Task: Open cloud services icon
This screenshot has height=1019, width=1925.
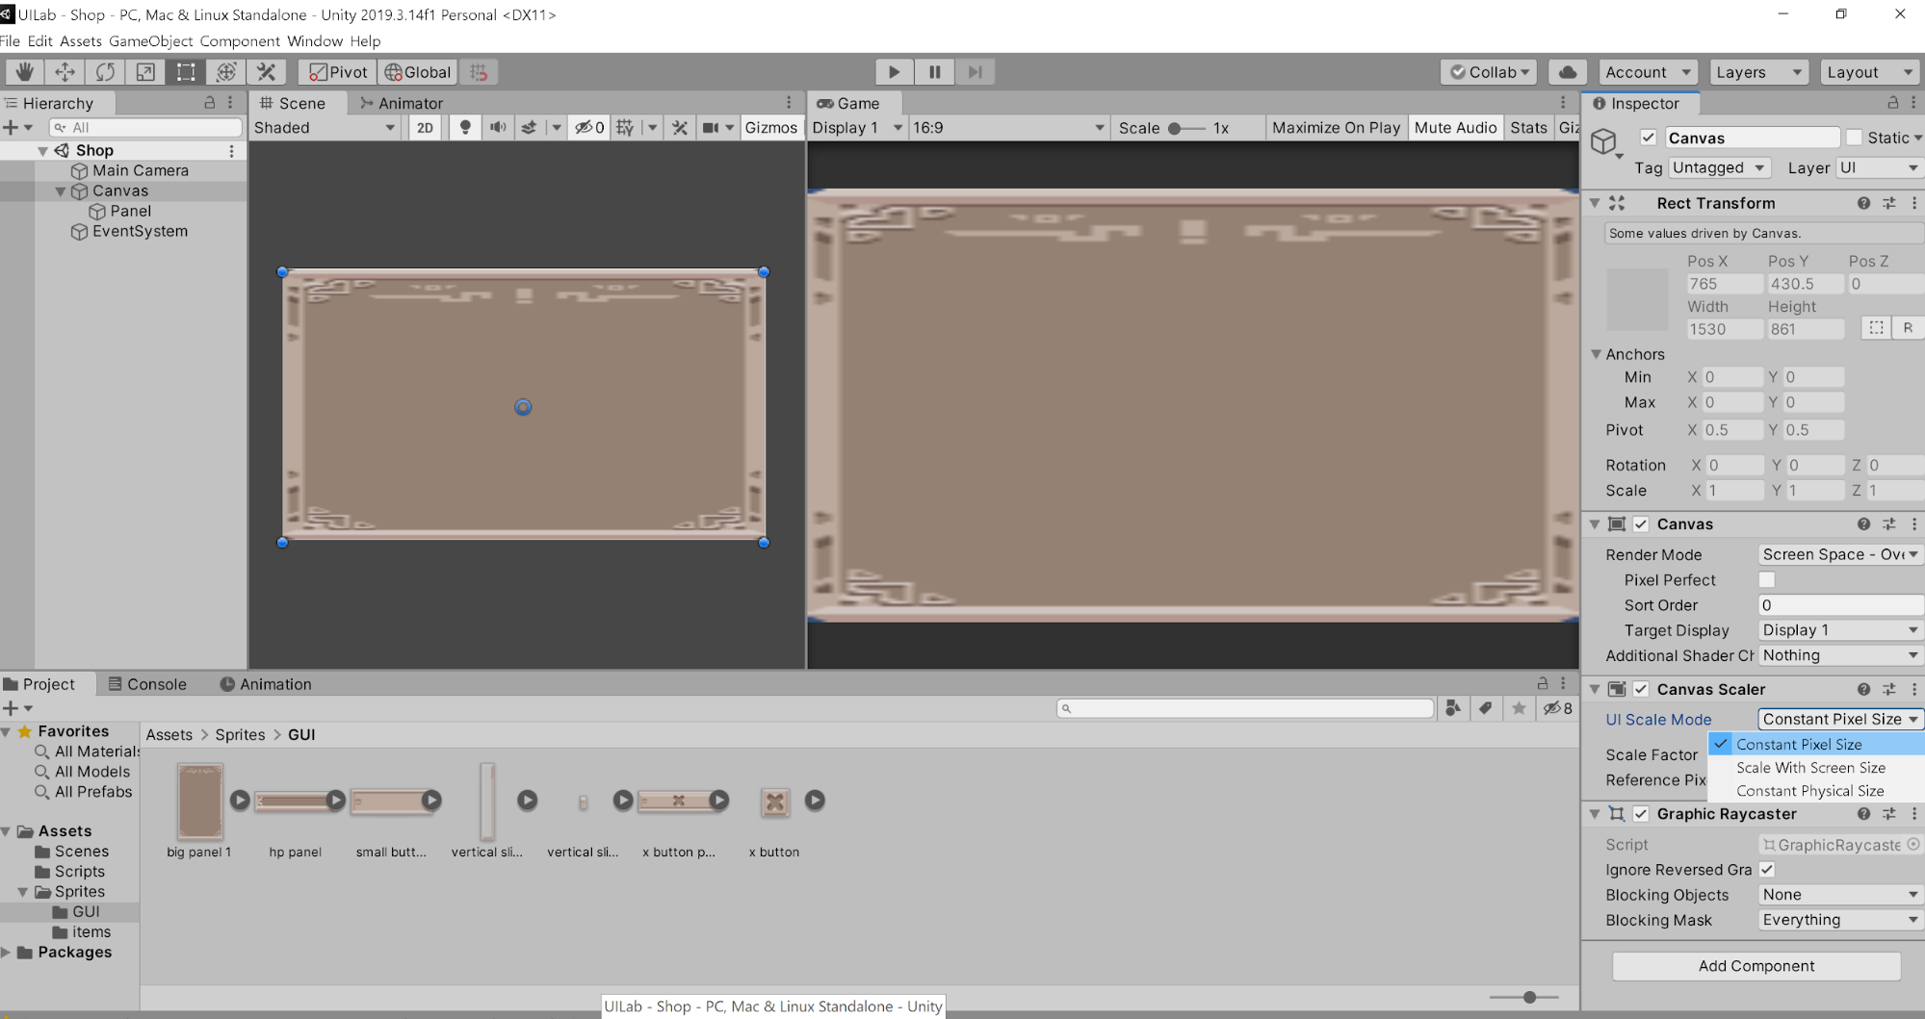Action: click(1568, 72)
